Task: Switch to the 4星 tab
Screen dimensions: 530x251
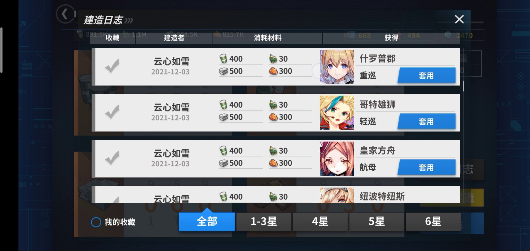Action: tap(320, 221)
